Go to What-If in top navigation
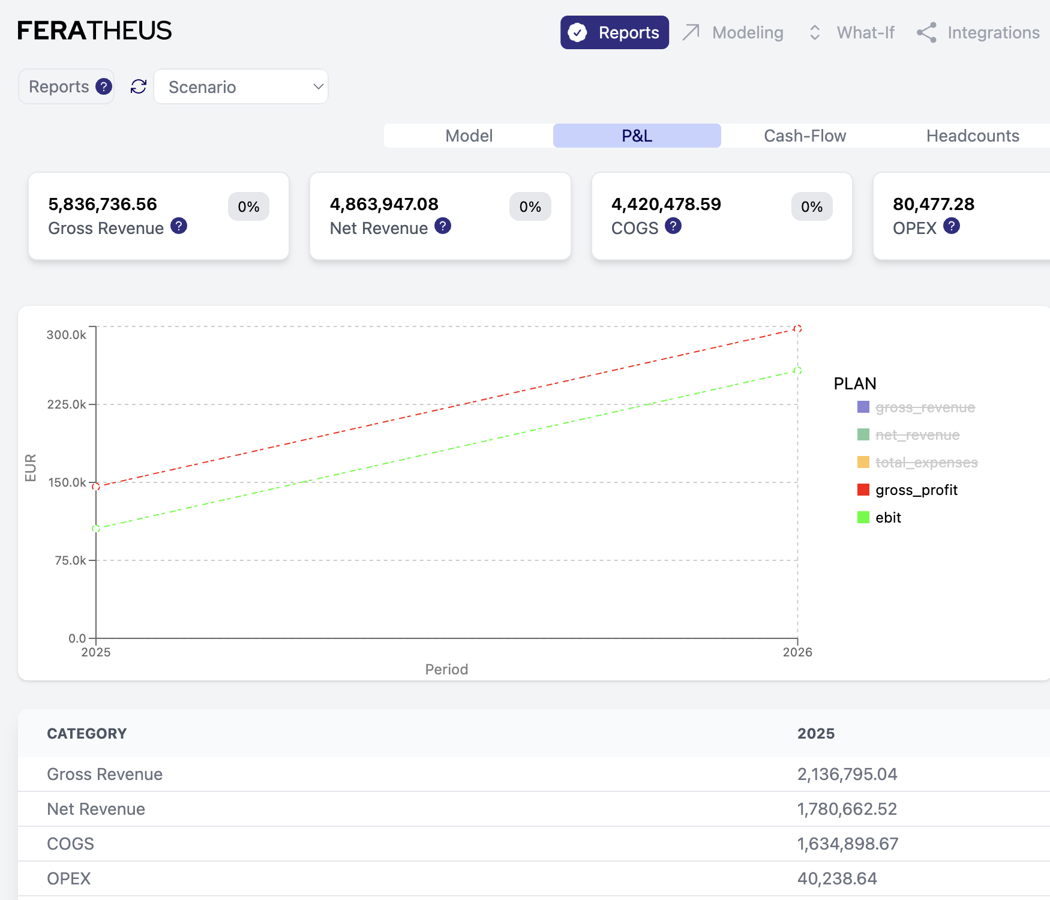1050x900 pixels. point(851,32)
